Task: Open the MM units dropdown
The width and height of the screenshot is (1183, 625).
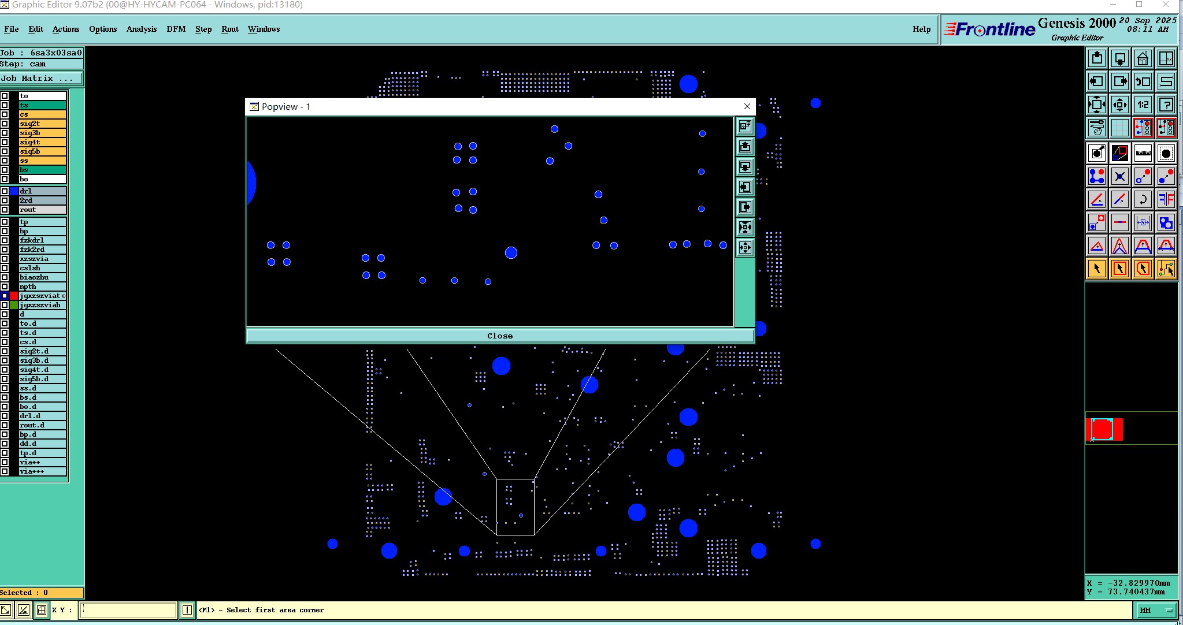Action: click(x=1156, y=610)
